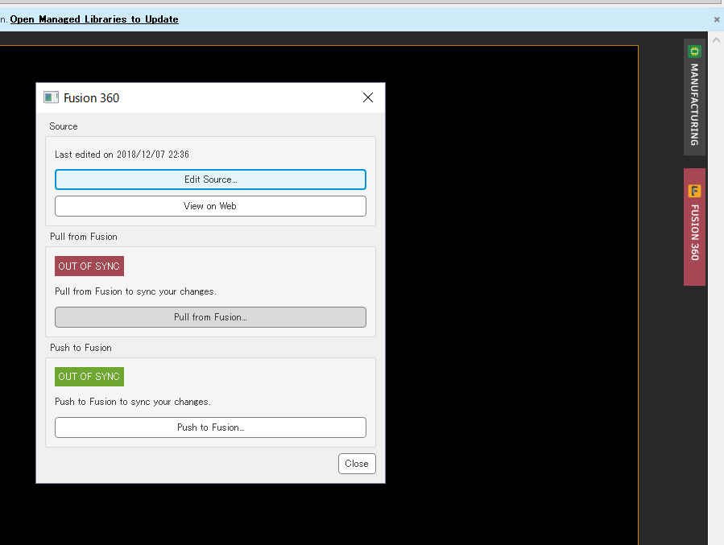The height and width of the screenshot is (545, 724).
Task: Click the Edit Source... button
Action: tap(210, 180)
